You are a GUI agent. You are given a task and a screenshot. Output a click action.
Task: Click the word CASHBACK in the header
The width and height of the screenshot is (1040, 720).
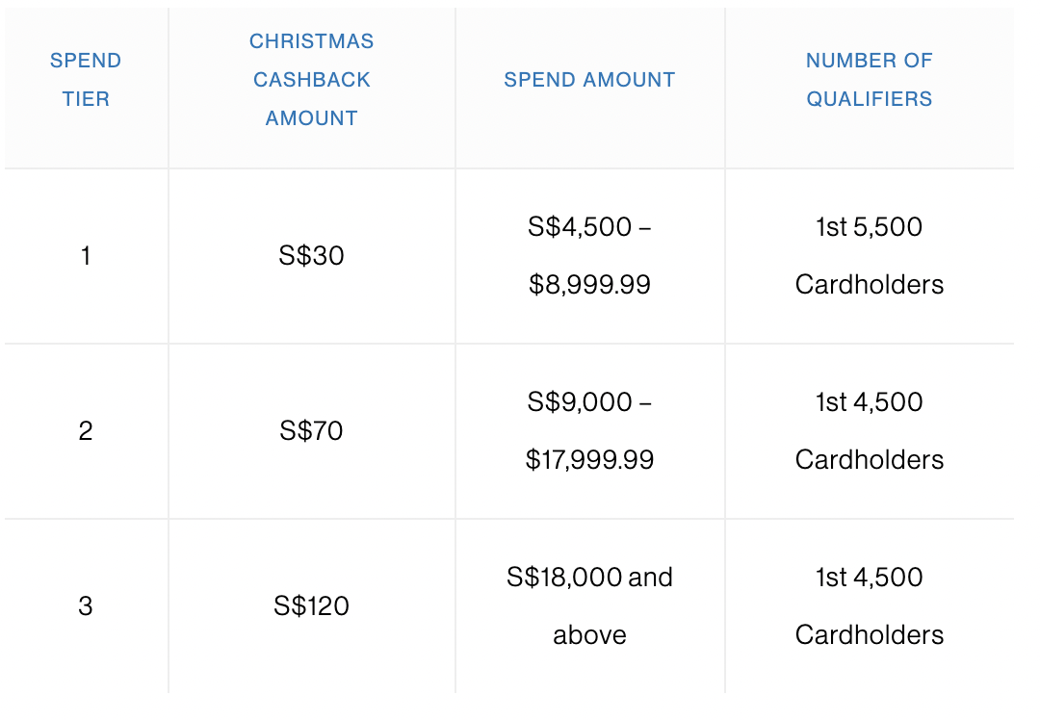[312, 80]
